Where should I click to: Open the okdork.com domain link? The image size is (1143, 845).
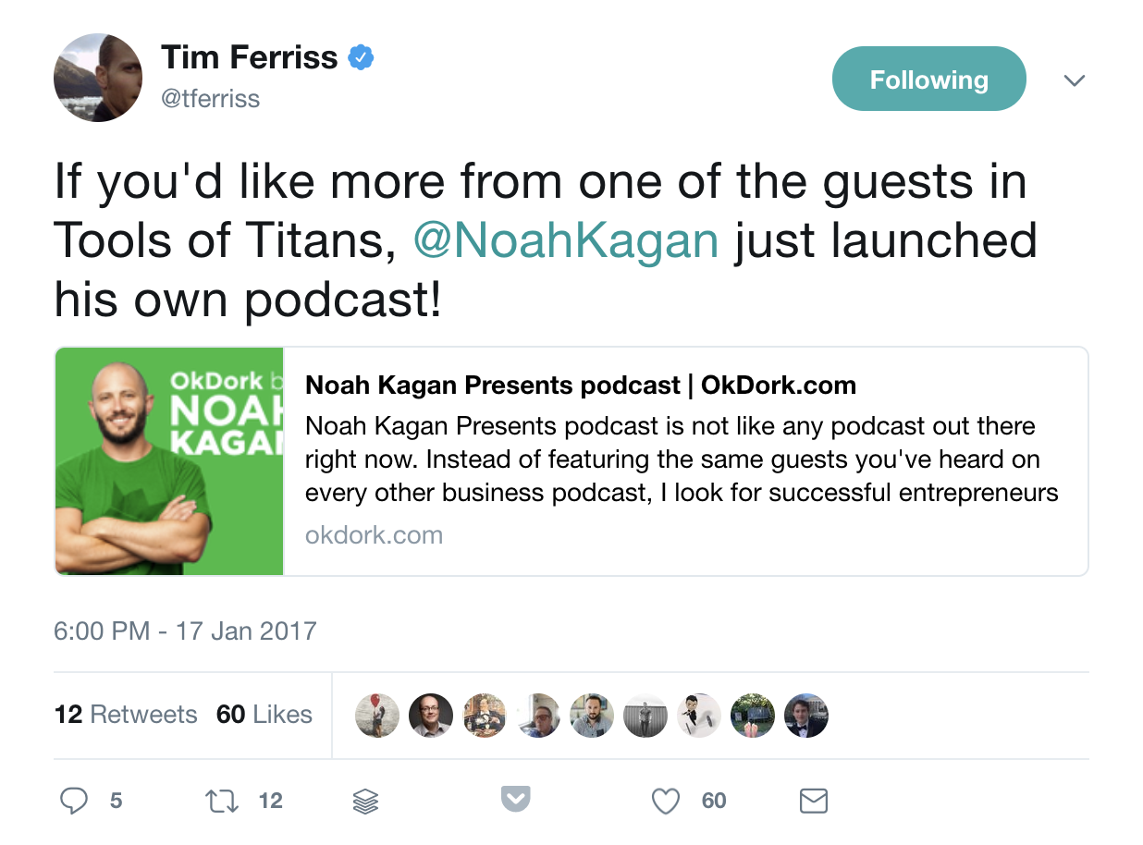(374, 535)
